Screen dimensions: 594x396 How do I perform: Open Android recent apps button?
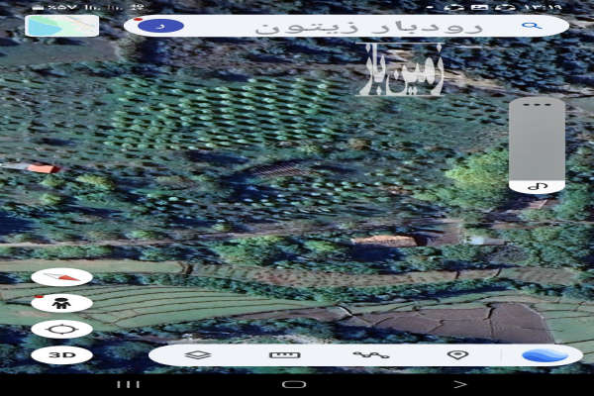[x=128, y=384]
